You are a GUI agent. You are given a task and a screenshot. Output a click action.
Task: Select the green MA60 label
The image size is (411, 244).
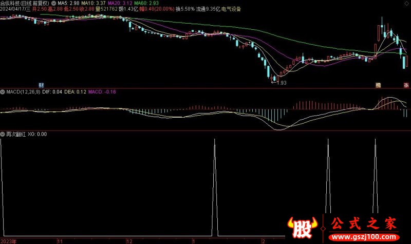[x=148, y=3]
